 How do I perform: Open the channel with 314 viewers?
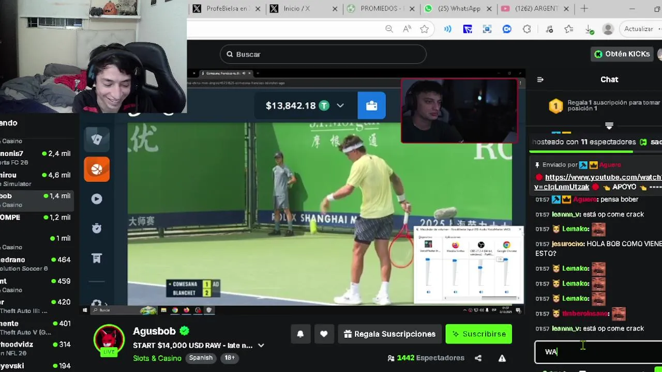(36, 348)
